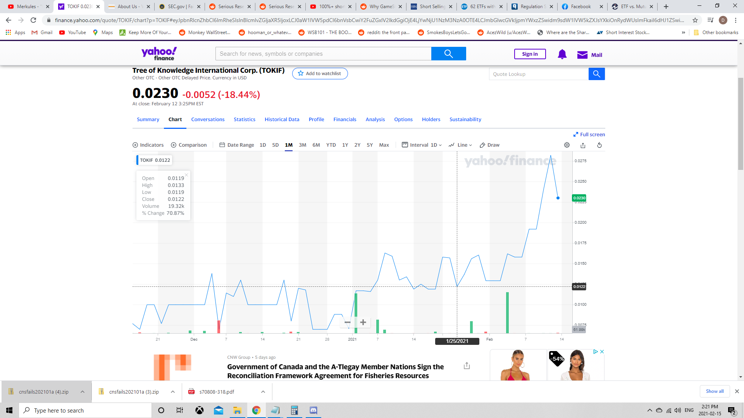The height and width of the screenshot is (418, 744).
Task: Select the 5Y date range
Action: pyautogui.click(x=370, y=145)
